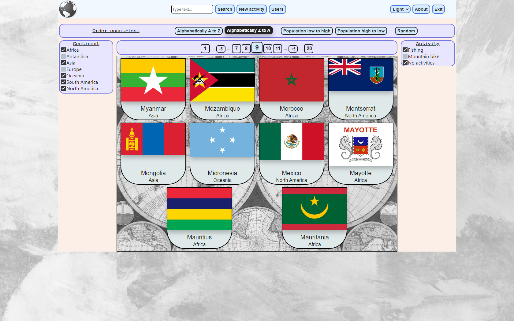Open the Myanmar flag card
Image resolution: width=514 pixels, height=321 pixels.
pos(153,80)
